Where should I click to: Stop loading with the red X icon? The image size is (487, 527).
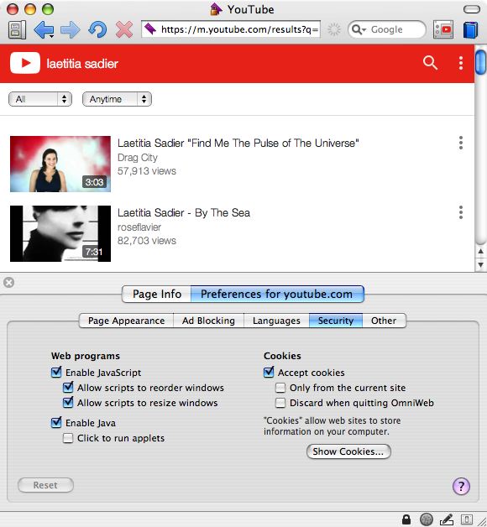coord(124,29)
